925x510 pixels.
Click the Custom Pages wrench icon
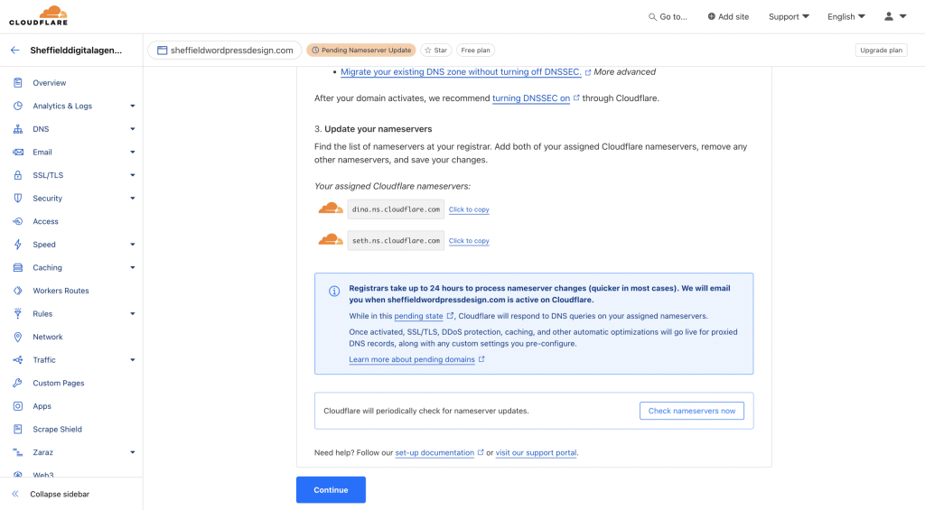[x=18, y=383]
